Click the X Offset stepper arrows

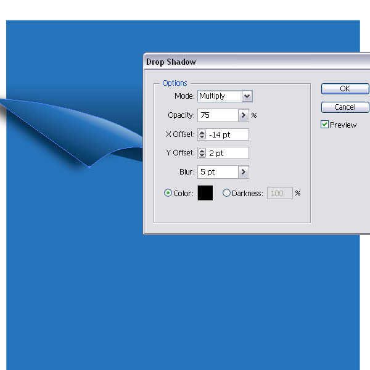coord(202,134)
